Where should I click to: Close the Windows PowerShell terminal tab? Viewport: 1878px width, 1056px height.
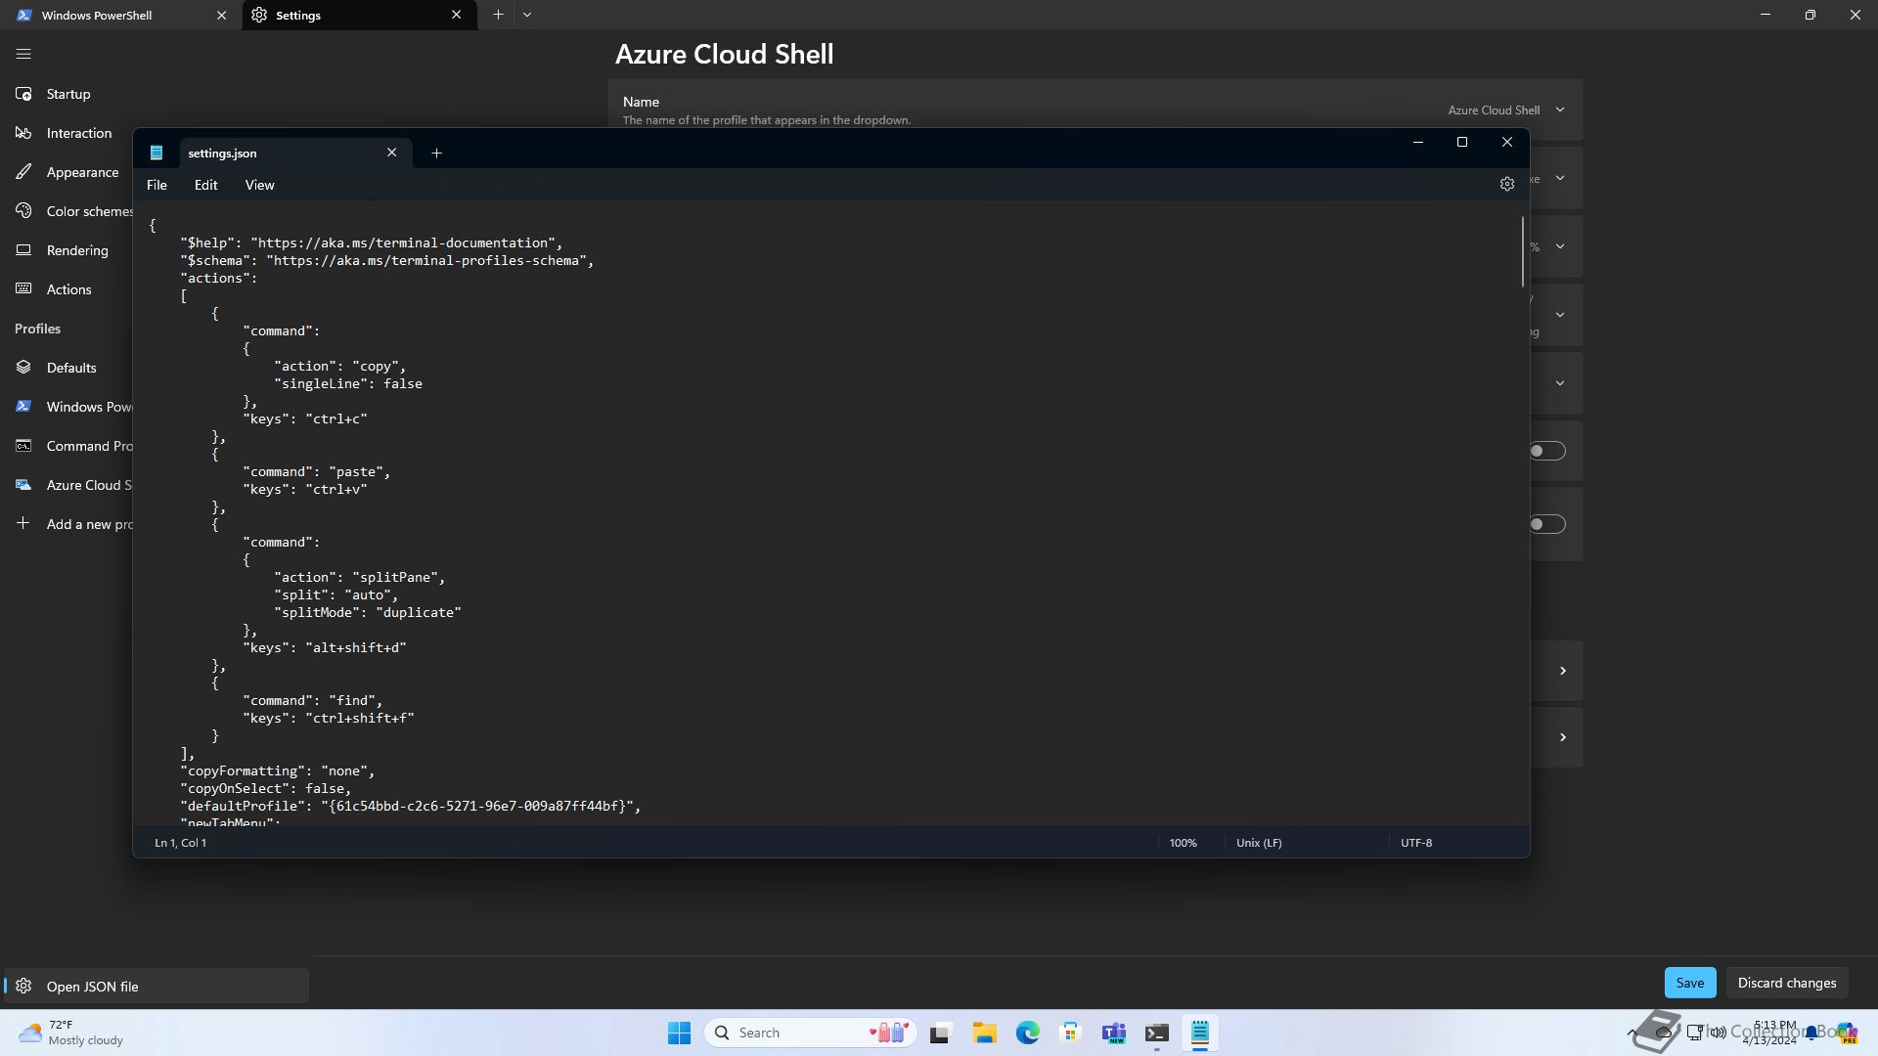coord(221,15)
